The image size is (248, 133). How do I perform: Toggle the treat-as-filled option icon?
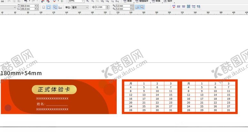(x=137, y=7)
